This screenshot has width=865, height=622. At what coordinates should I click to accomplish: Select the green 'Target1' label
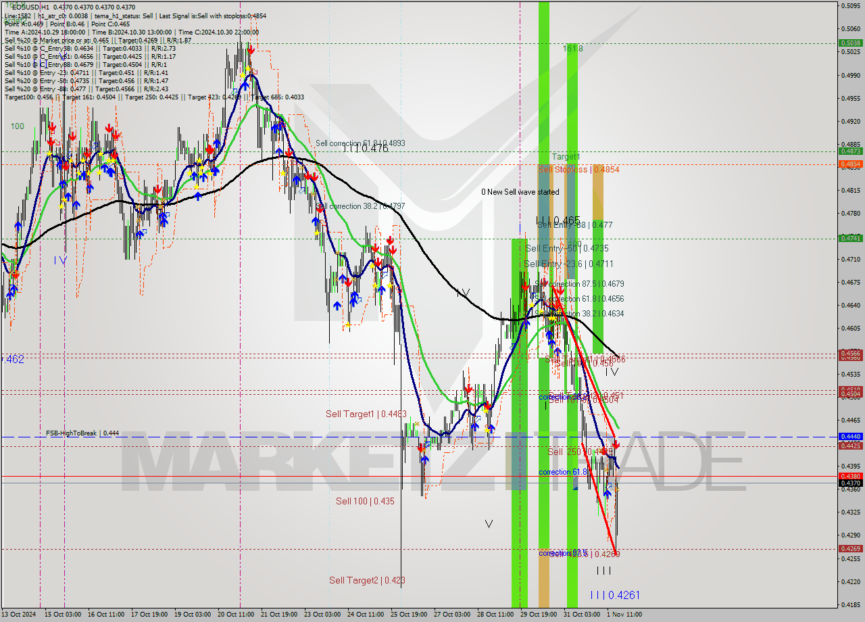point(566,156)
